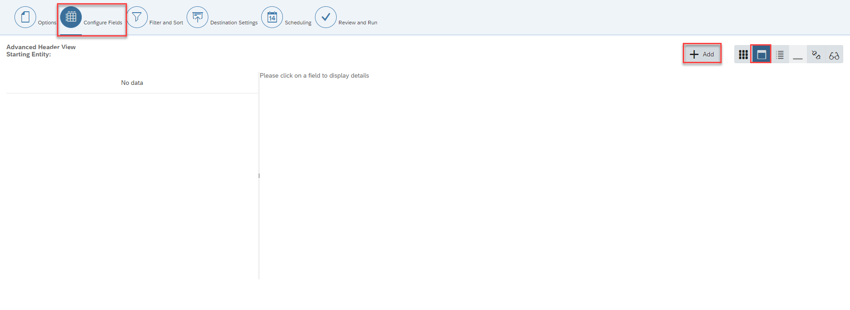Open the Review and Run label
Viewport: 850px width, 310px height.
tap(358, 23)
